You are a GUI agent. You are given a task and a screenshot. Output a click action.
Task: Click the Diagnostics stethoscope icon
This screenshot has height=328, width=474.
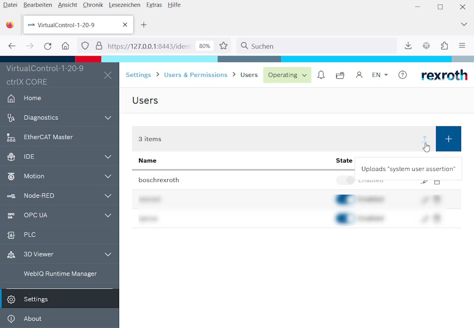[11, 117]
